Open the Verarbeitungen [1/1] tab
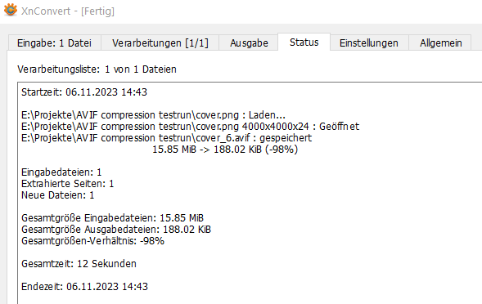482x304 pixels. 160,42
